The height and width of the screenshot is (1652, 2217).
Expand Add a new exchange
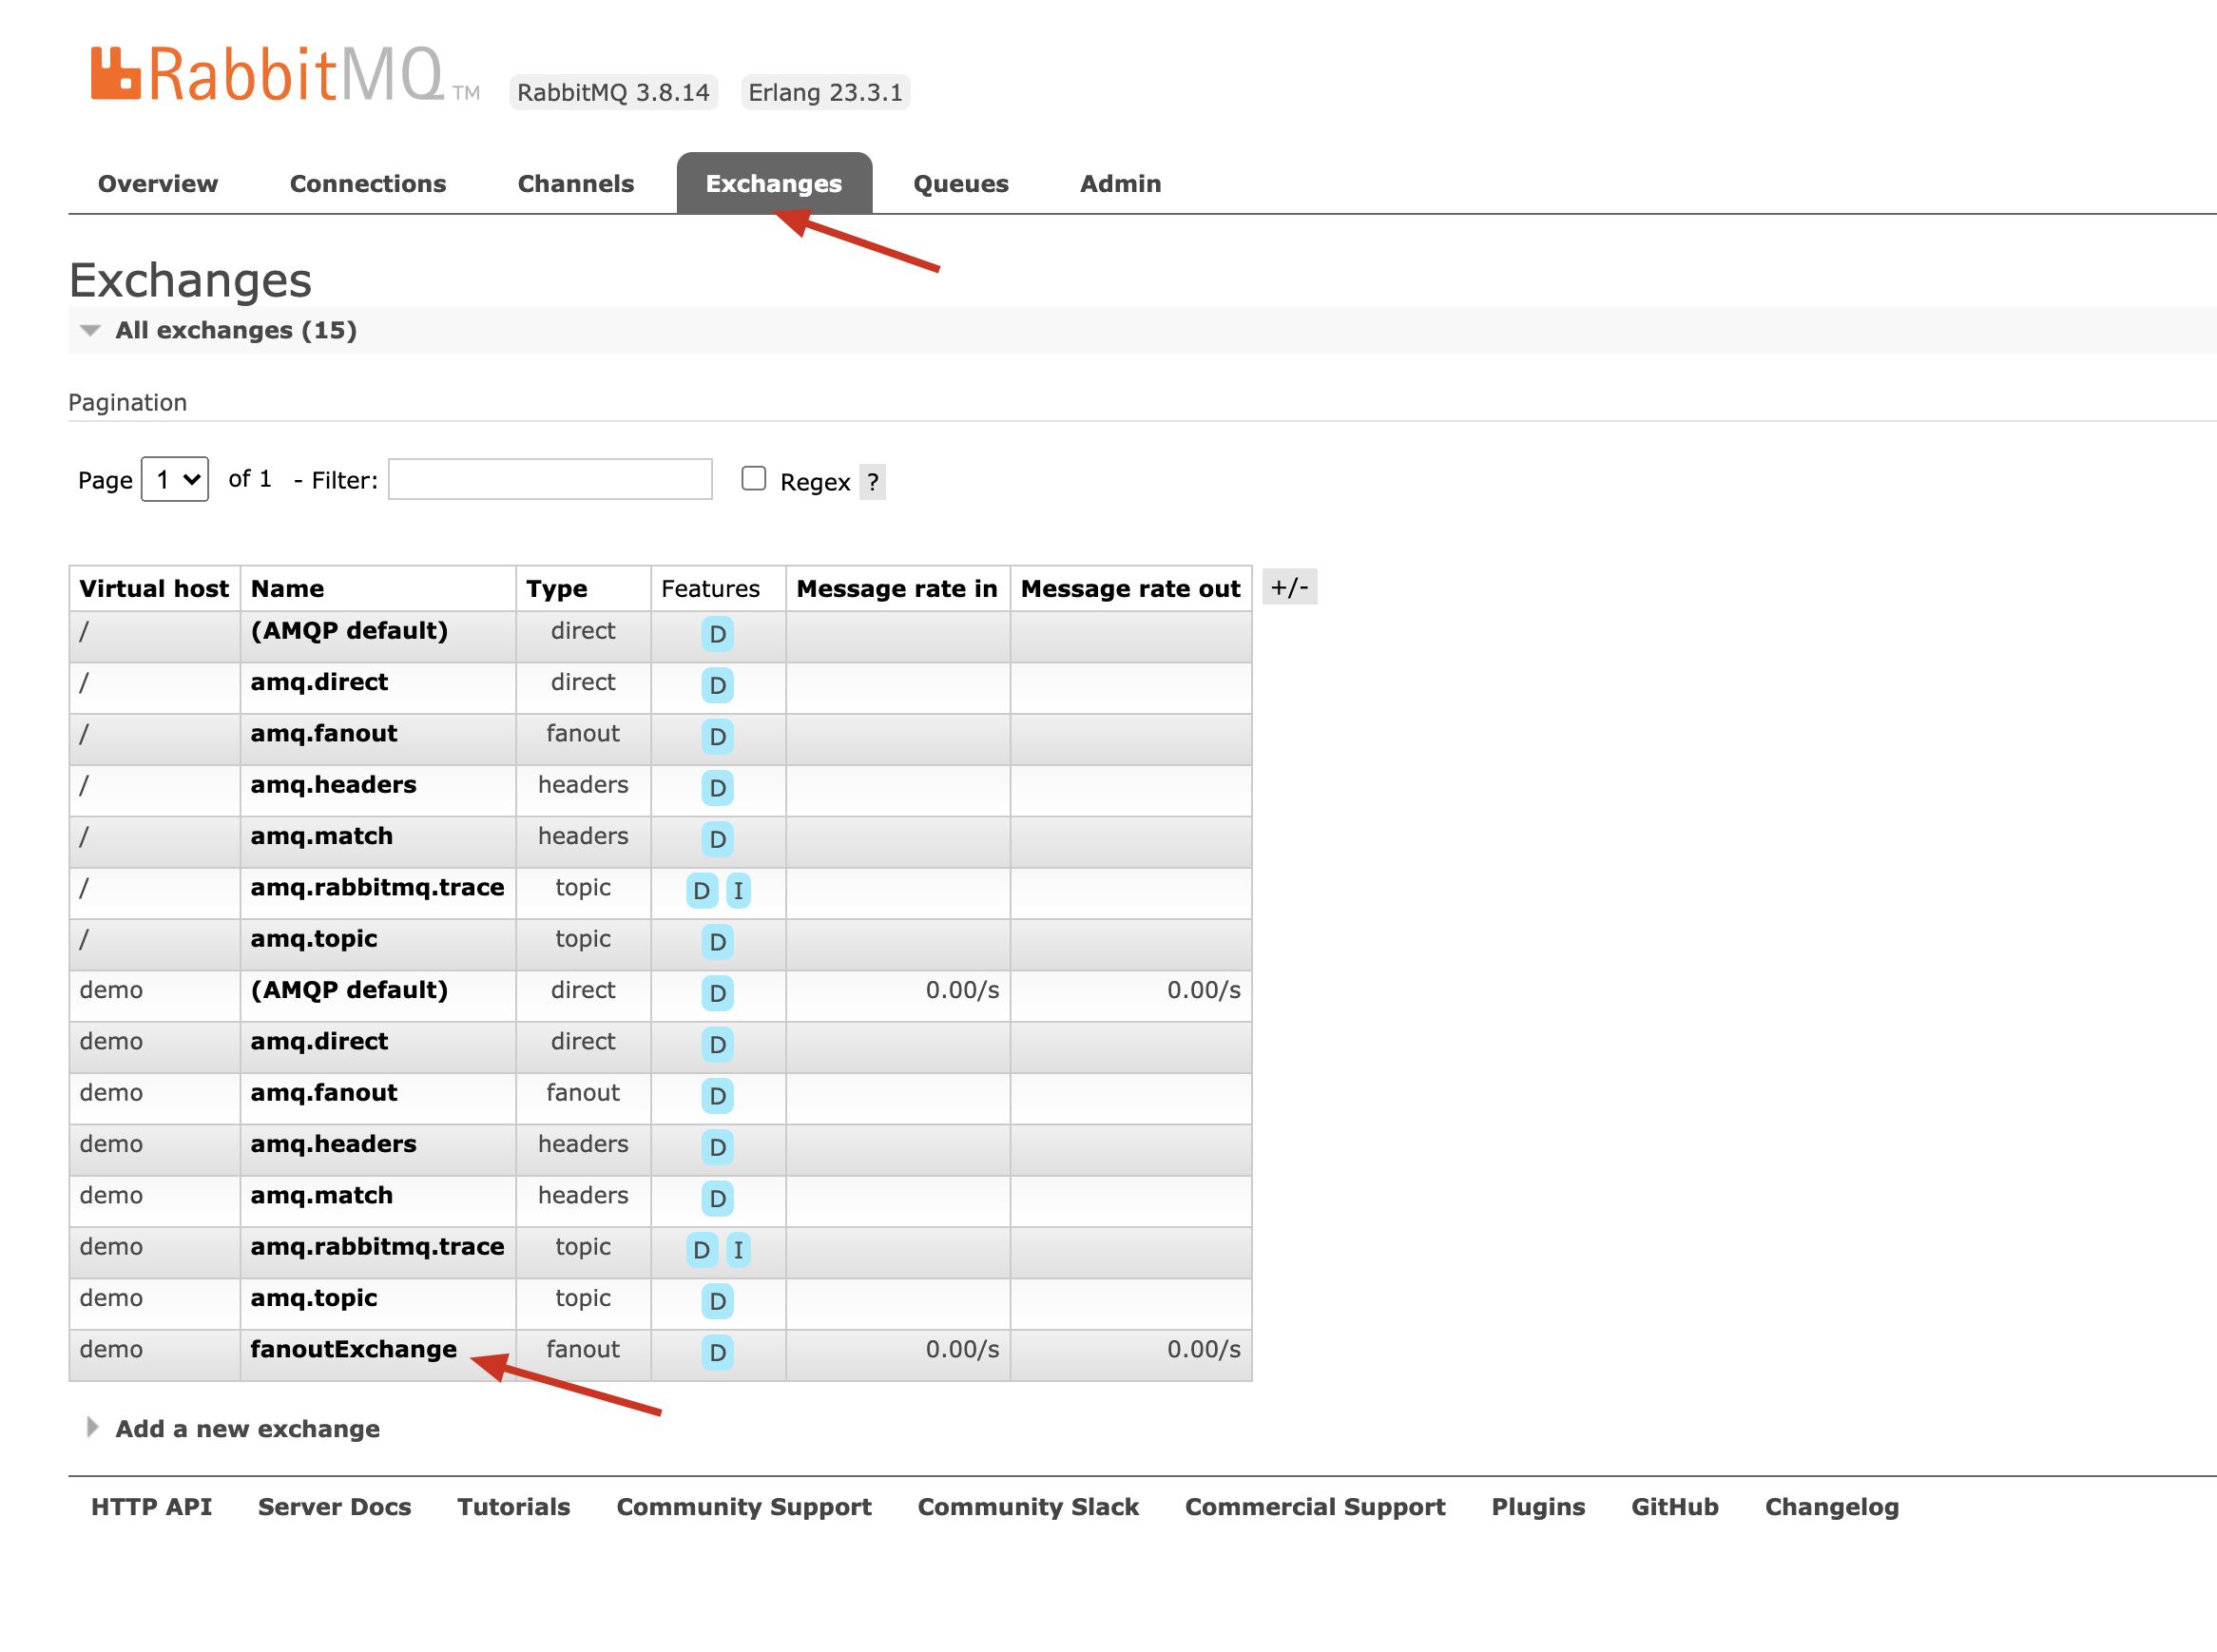[x=247, y=1428]
